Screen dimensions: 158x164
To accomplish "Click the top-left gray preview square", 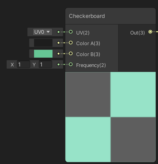I will tap(88, 94).
